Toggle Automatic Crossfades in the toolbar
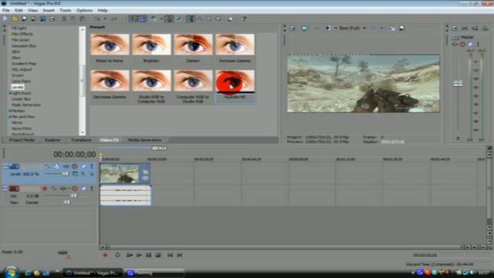Viewport: 494px width, 278px height. [142, 19]
